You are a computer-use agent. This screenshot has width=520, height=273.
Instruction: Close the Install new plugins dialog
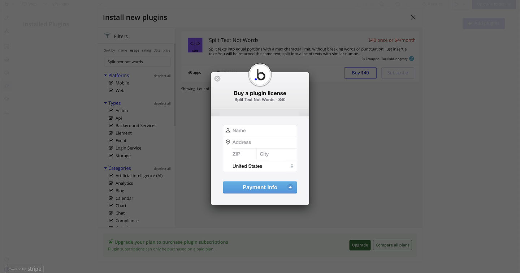click(413, 17)
